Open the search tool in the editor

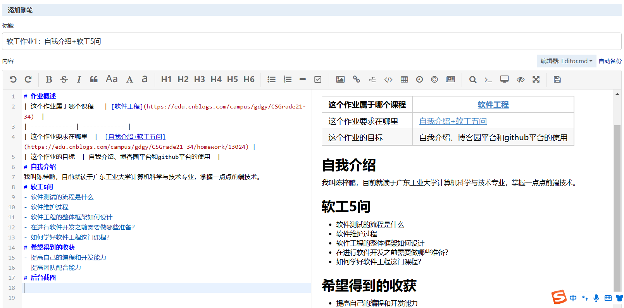coord(473,79)
